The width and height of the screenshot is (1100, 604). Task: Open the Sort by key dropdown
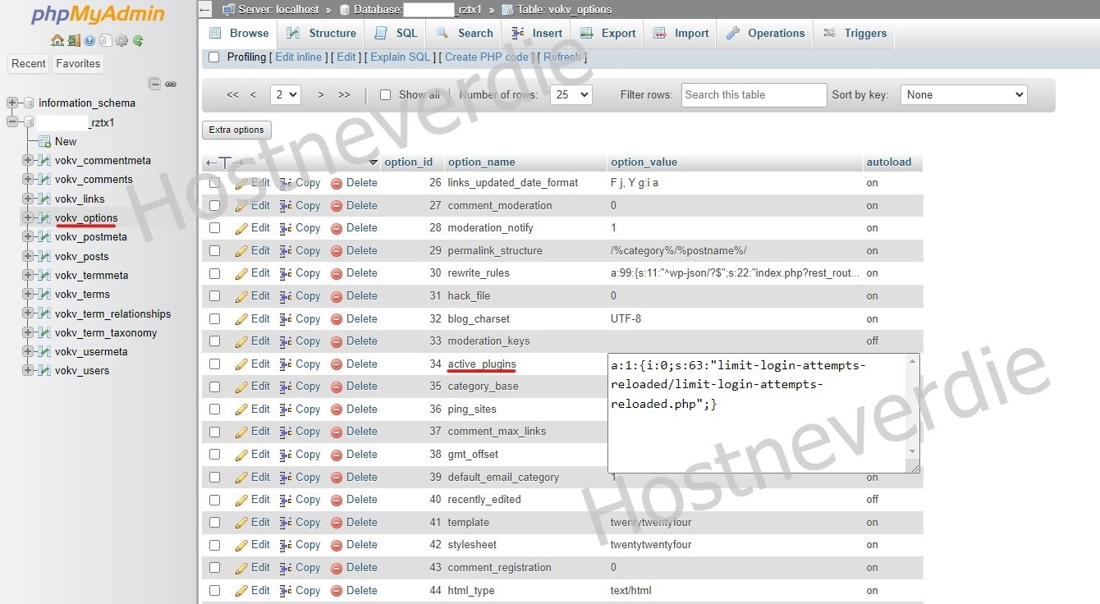(x=963, y=95)
